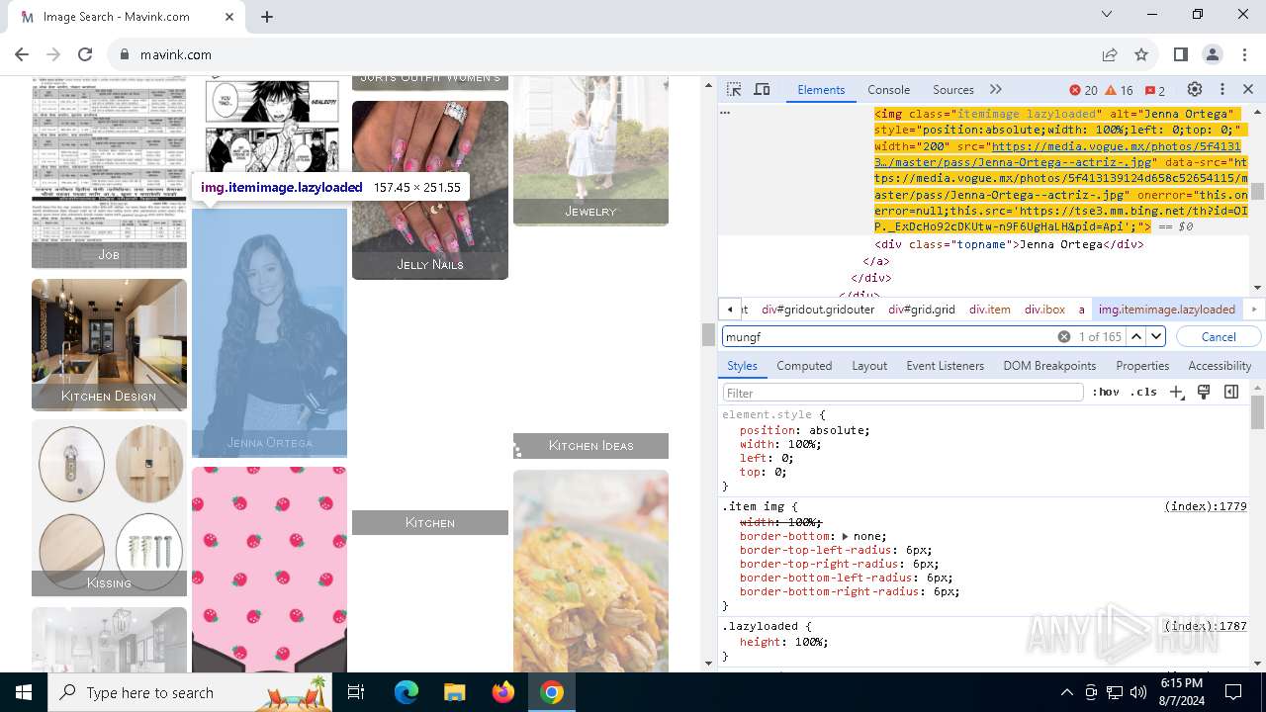Toggle Chrome side panel
1266x712 pixels.
pos(1181,54)
